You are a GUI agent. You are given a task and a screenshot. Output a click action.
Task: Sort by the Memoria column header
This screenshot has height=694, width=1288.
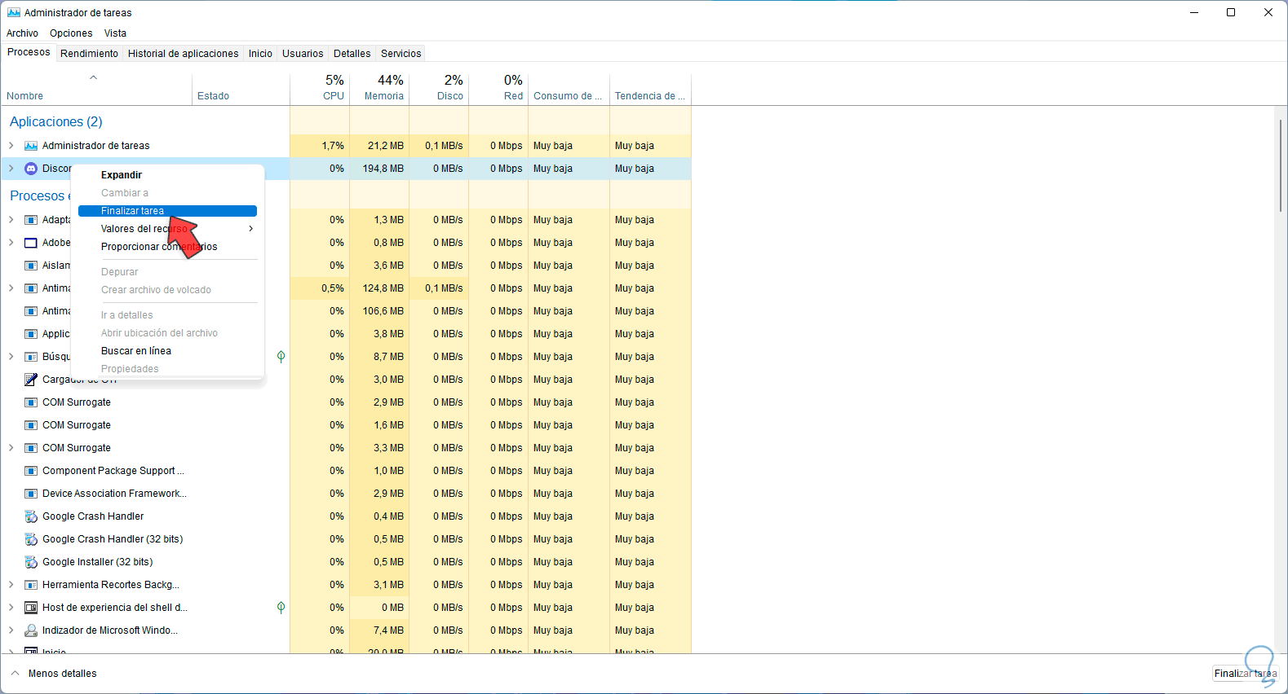click(x=379, y=89)
